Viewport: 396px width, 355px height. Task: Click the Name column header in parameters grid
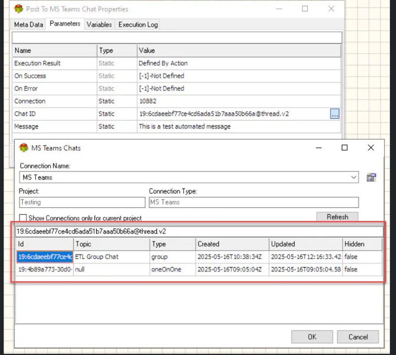coord(55,51)
